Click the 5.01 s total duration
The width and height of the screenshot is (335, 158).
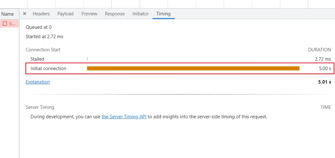click(x=325, y=82)
